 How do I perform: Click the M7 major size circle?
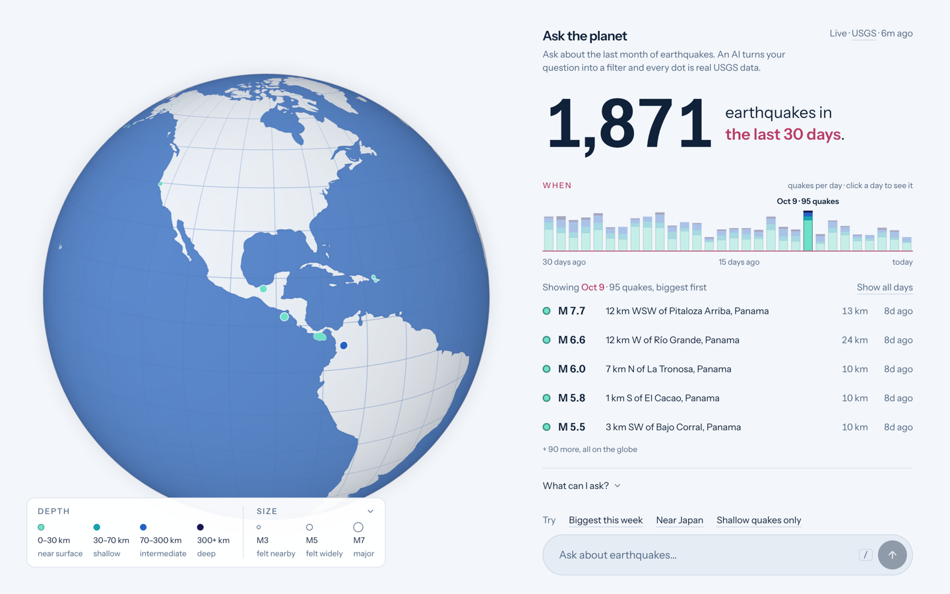click(x=358, y=527)
